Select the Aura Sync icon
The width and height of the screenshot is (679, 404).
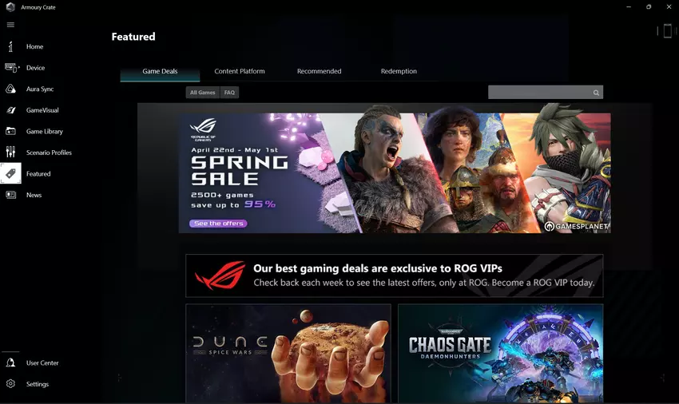(x=10, y=89)
